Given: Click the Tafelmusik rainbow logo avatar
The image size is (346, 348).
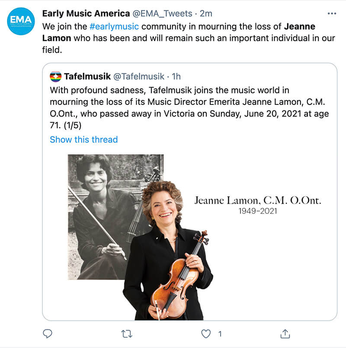Looking at the screenshot, I should click(x=55, y=77).
